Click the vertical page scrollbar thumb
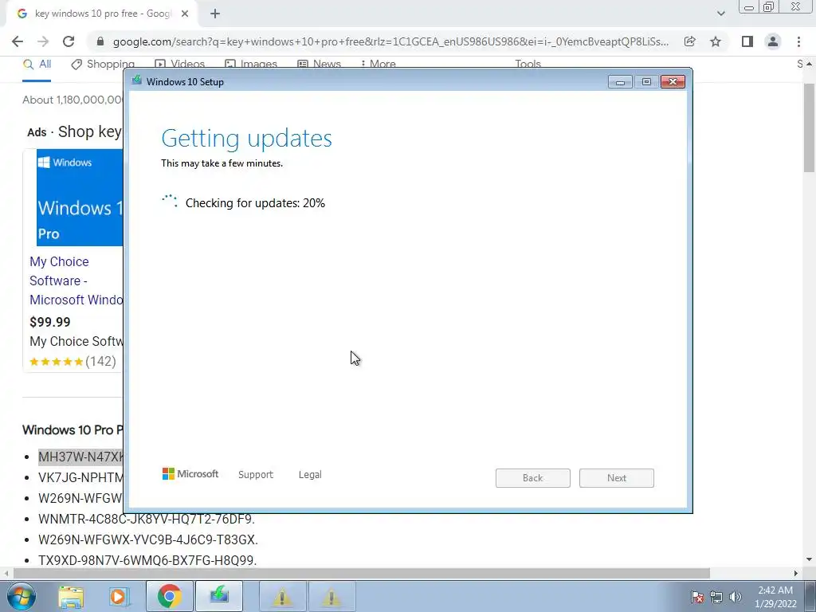816x612 pixels. (810, 127)
